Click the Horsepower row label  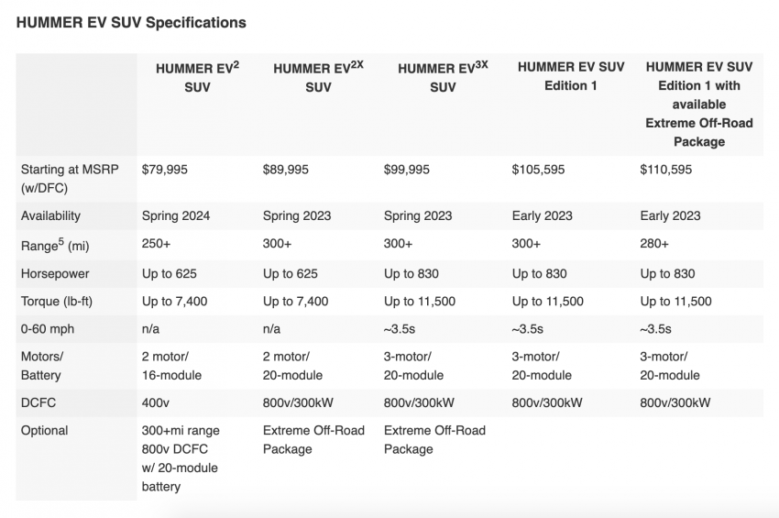(55, 274)
